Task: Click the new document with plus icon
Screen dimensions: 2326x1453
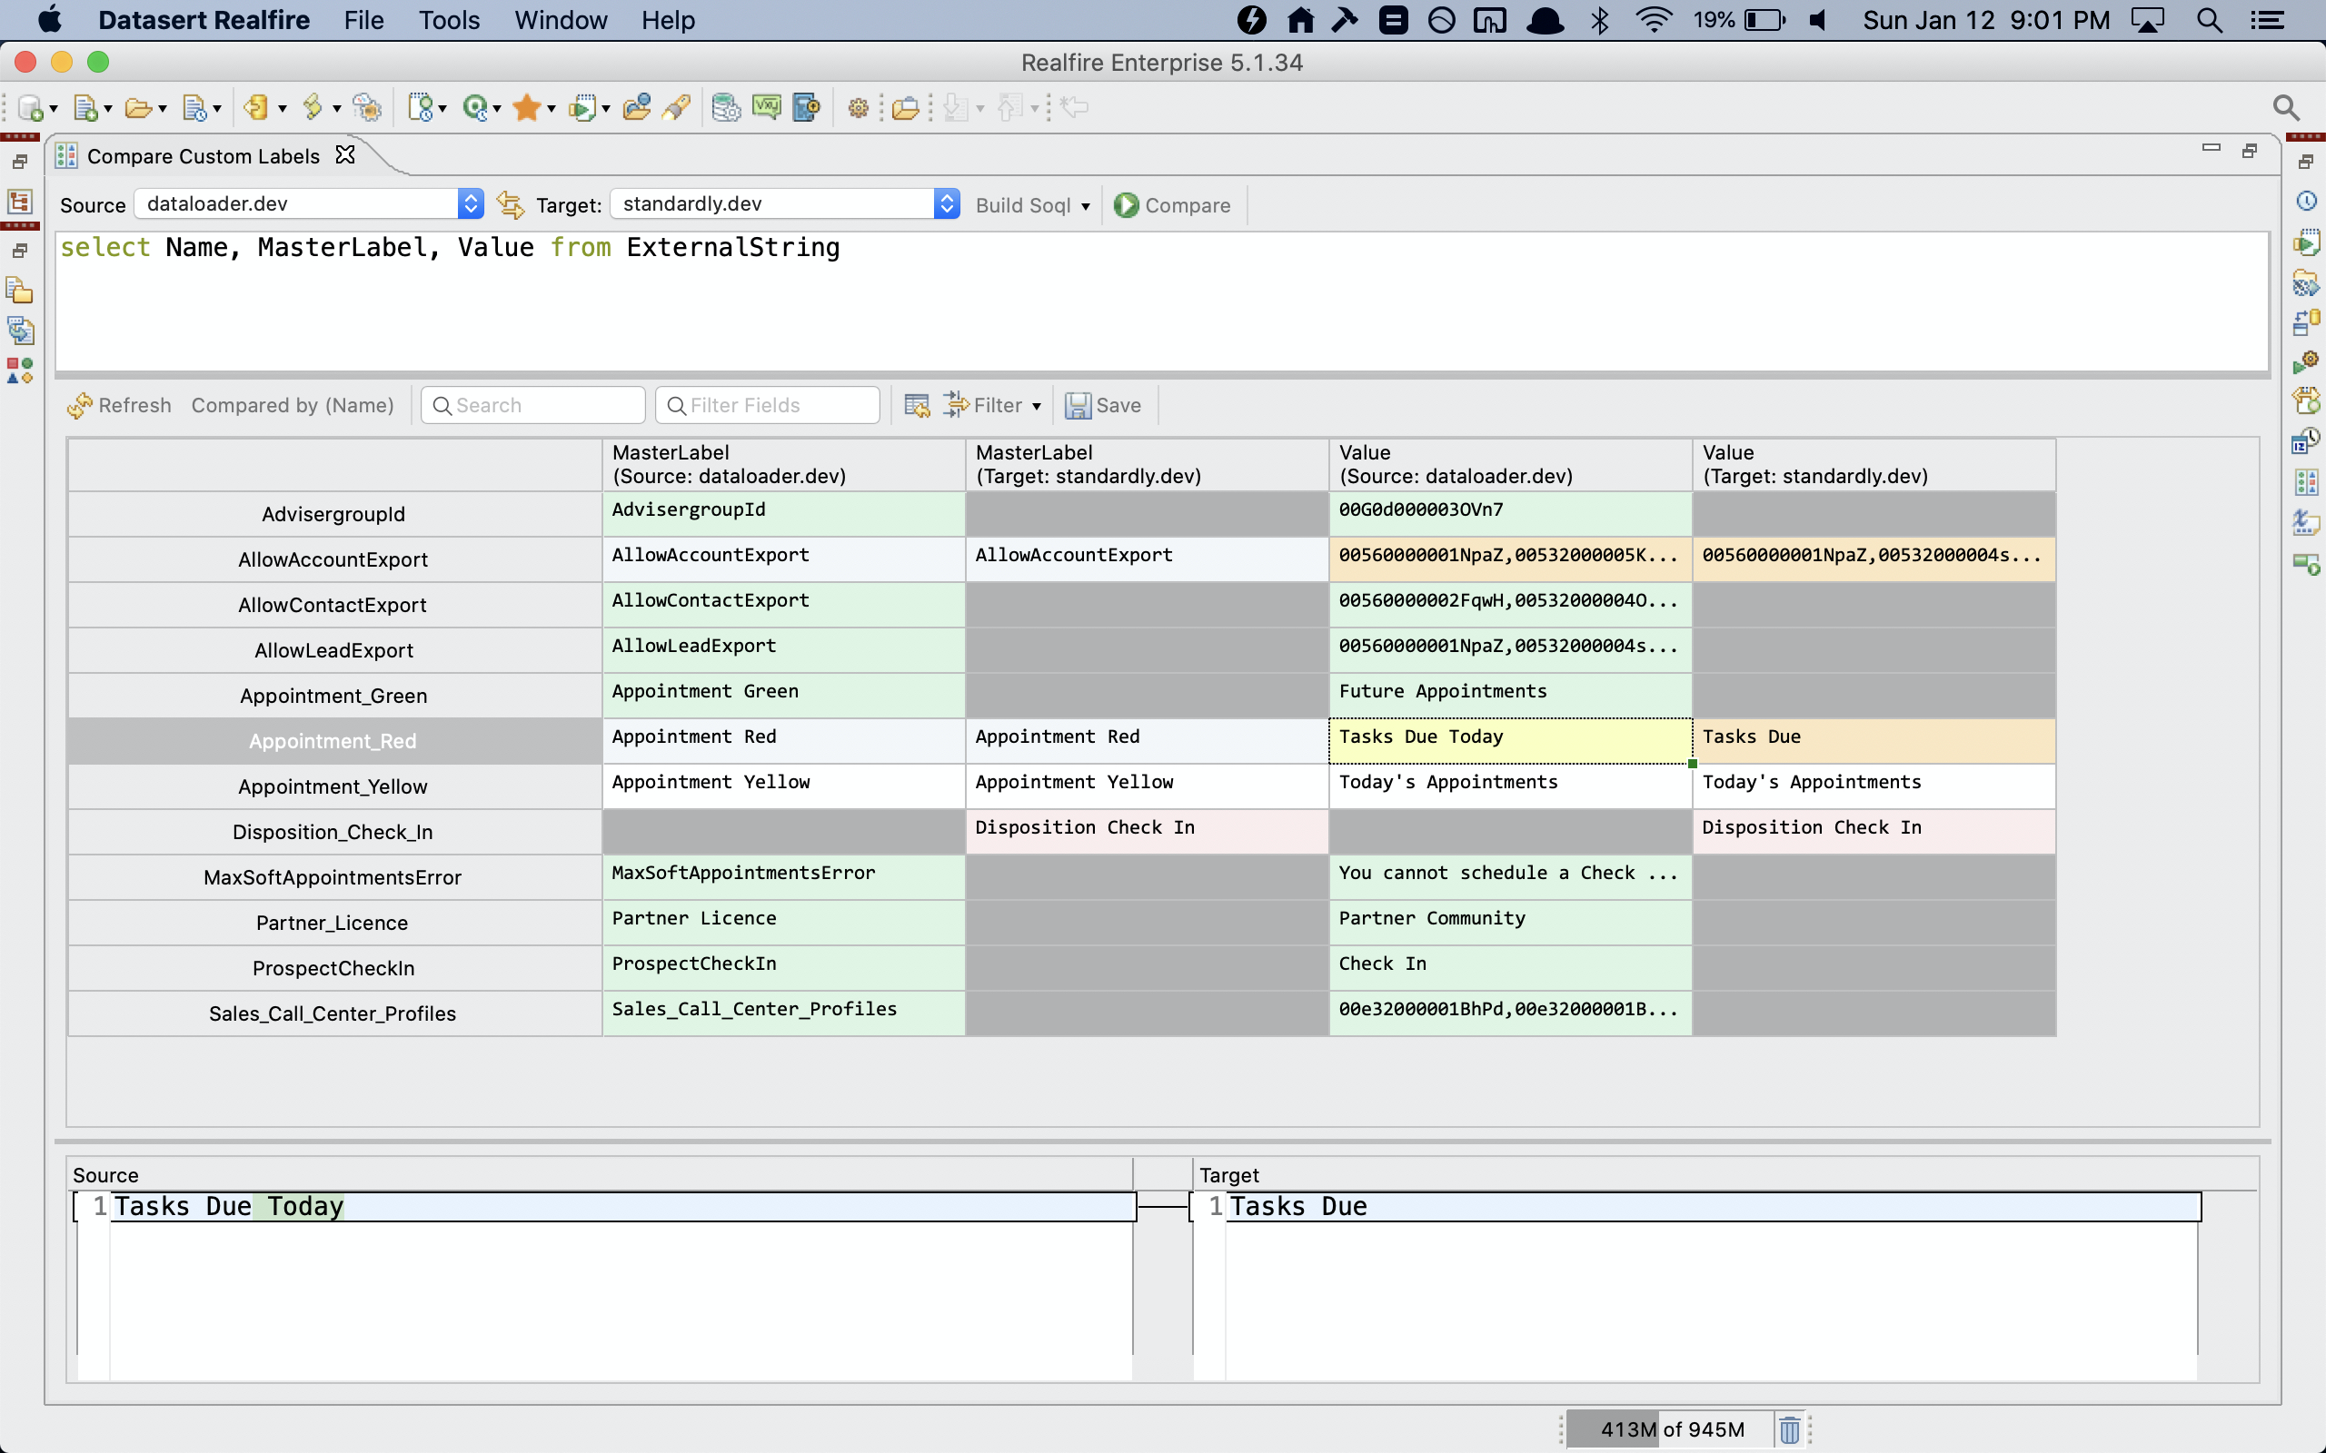Action: 85,108
